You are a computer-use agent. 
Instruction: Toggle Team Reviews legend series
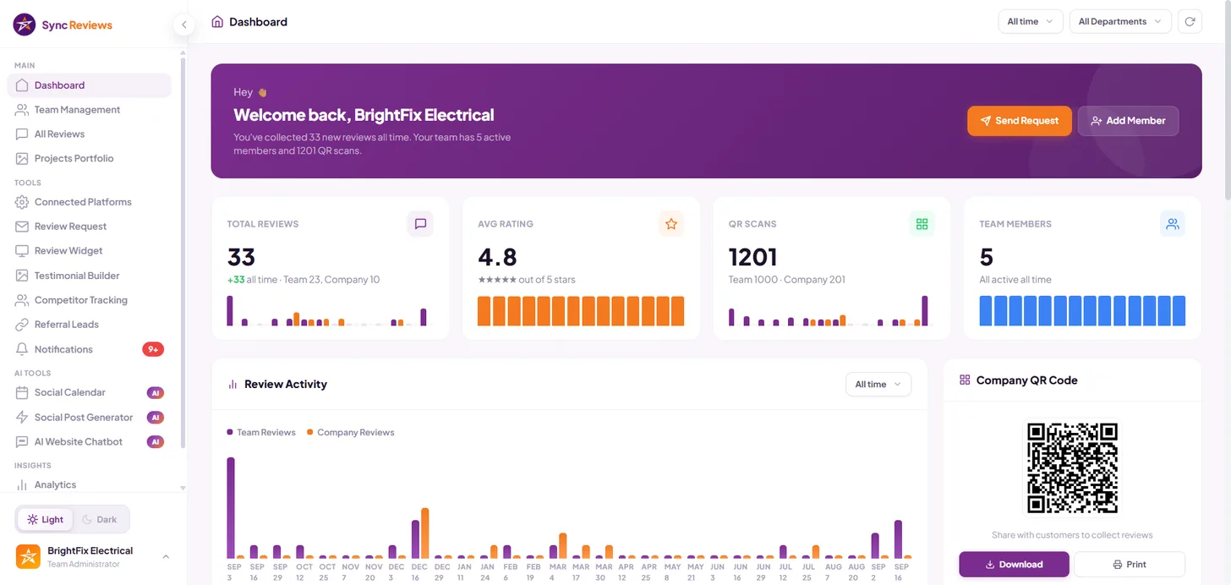261,432
